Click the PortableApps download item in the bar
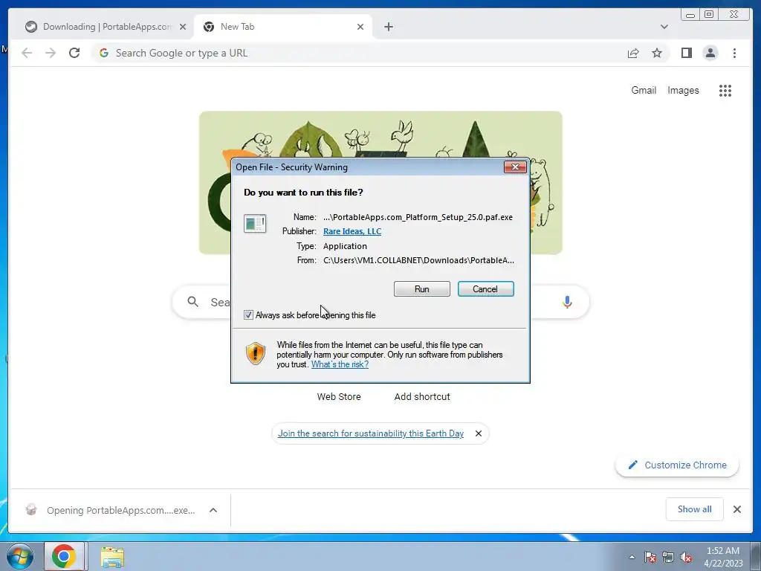 [x=111, y=510]
